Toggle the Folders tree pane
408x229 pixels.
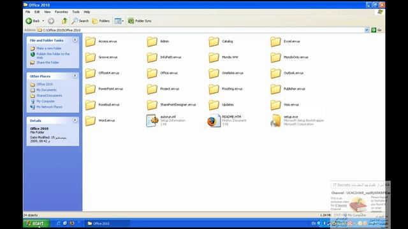(x=101, y=21)
